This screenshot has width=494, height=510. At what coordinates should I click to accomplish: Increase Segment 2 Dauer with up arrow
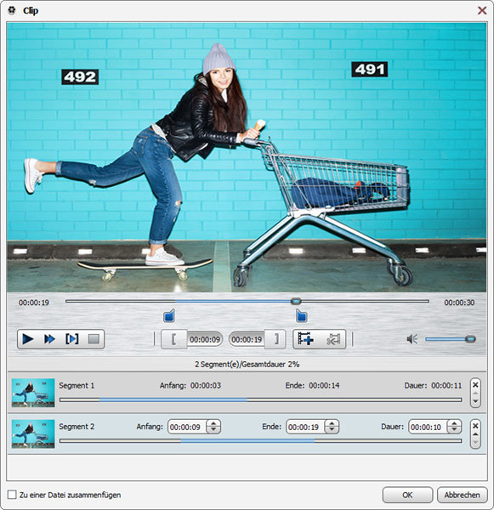pyautogui.click(x=454, y=424)
